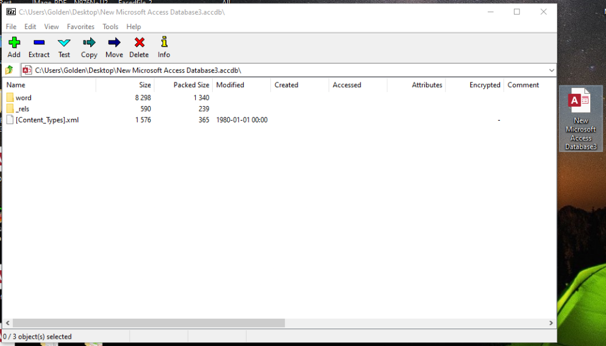
Task: Click the 7z window title icon
Action: point(11,12)
